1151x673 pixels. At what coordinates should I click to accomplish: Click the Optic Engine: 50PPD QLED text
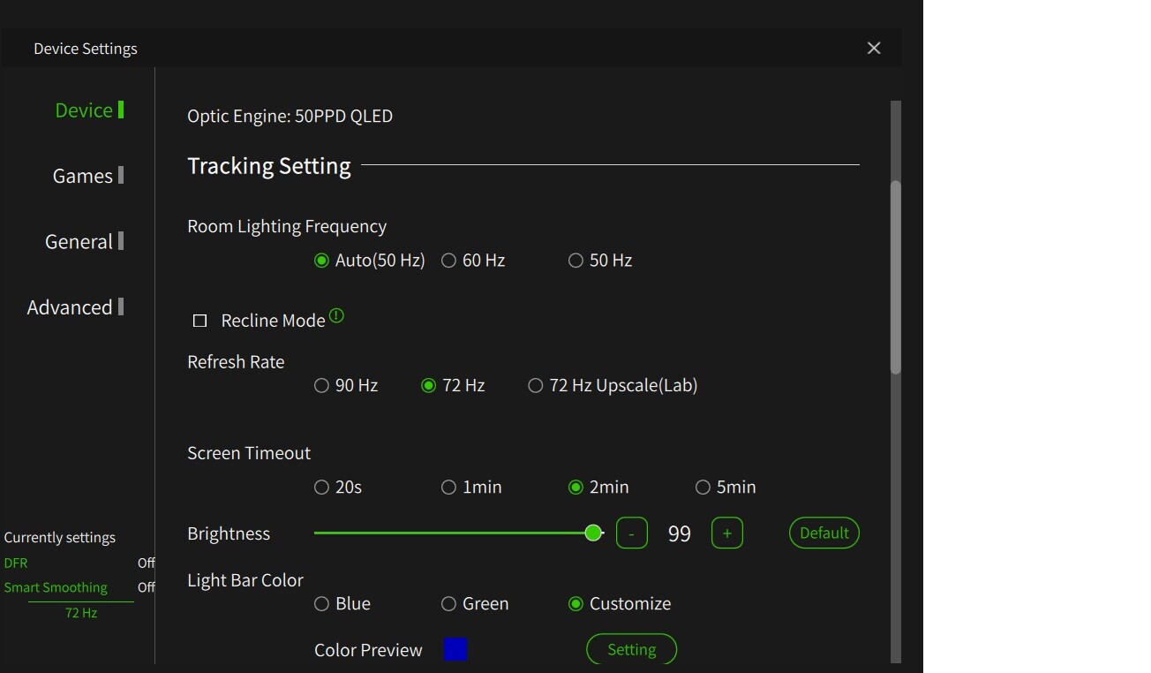290,116
